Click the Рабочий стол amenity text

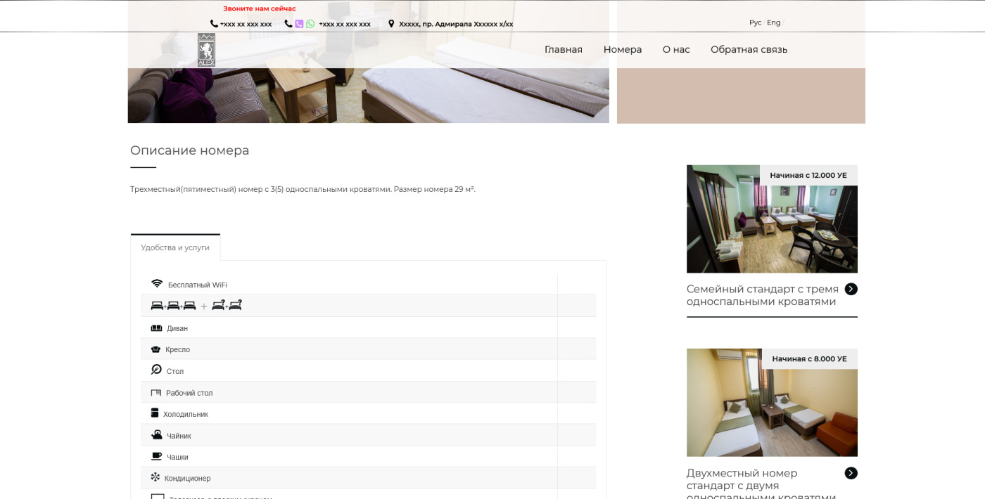click(x=189, y=394)
